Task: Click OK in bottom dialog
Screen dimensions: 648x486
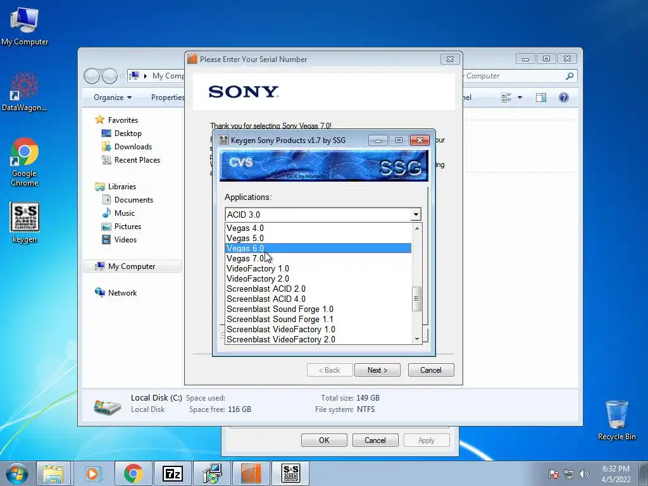Action: pyautogui.click(x=324, y=440)
